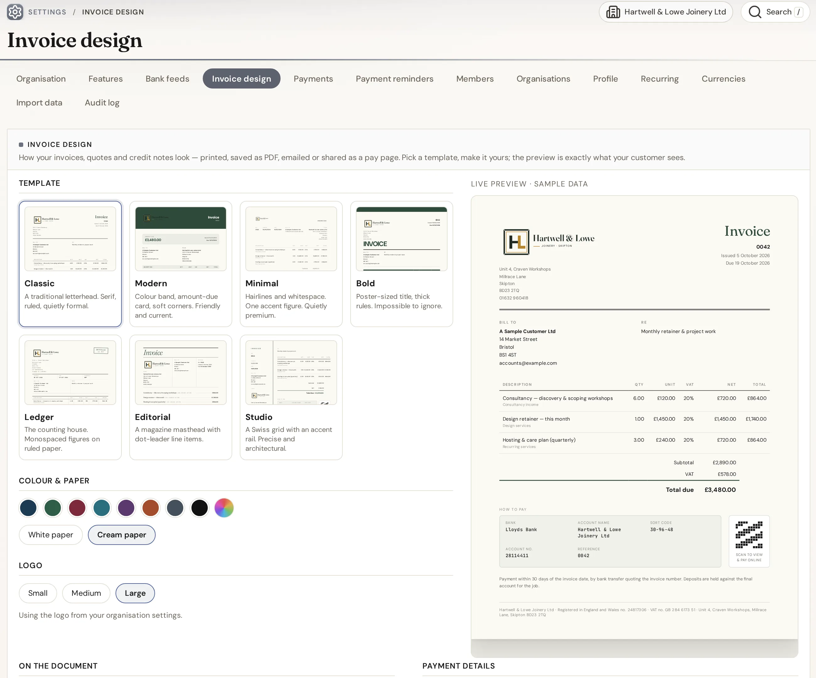The image size is (816, 678).
Task: Select Cream paper option
Action: [122, 535]
